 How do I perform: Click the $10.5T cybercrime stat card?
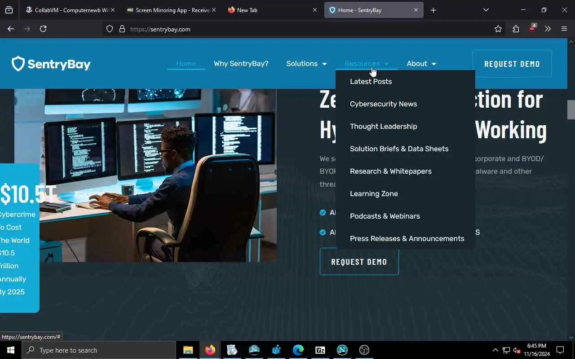click(20, 238)
